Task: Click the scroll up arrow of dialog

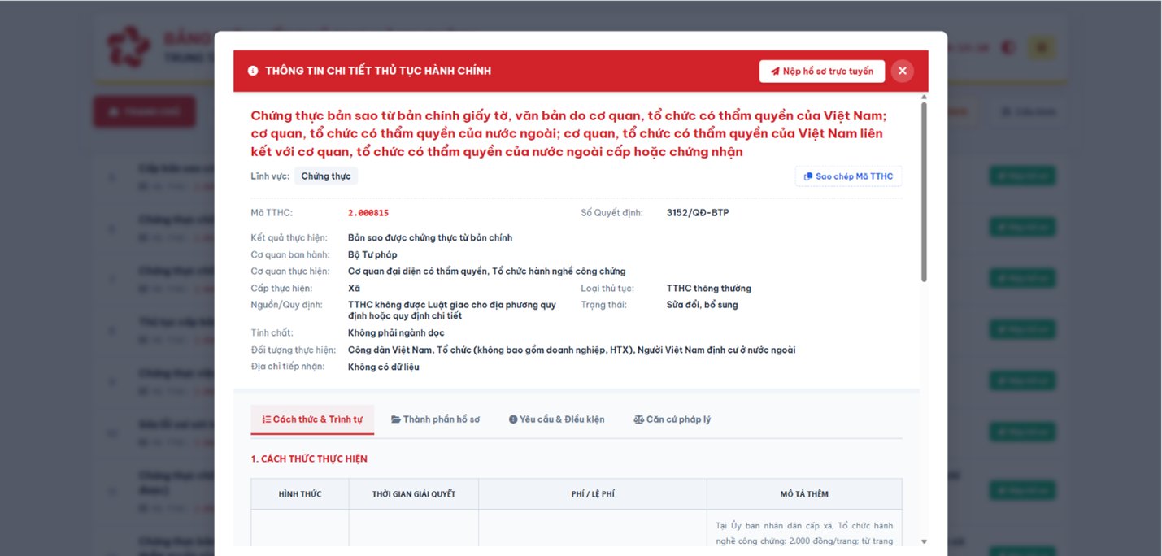Action: pos(924,97)
